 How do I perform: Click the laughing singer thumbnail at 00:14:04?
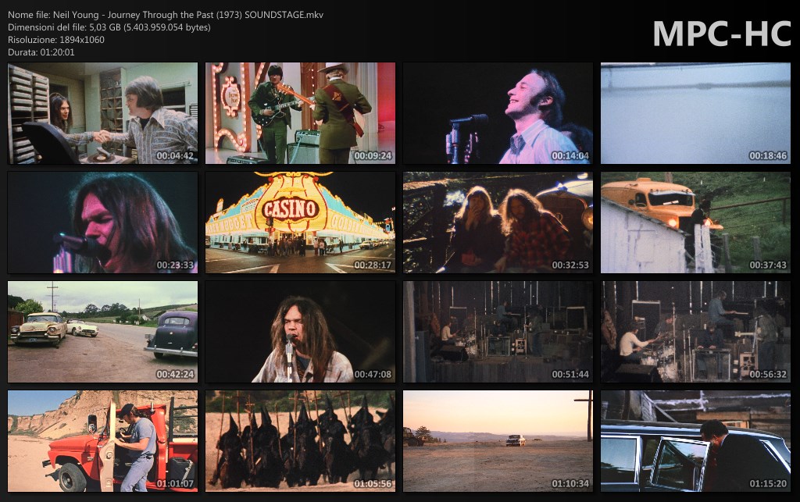pos(498,113)
